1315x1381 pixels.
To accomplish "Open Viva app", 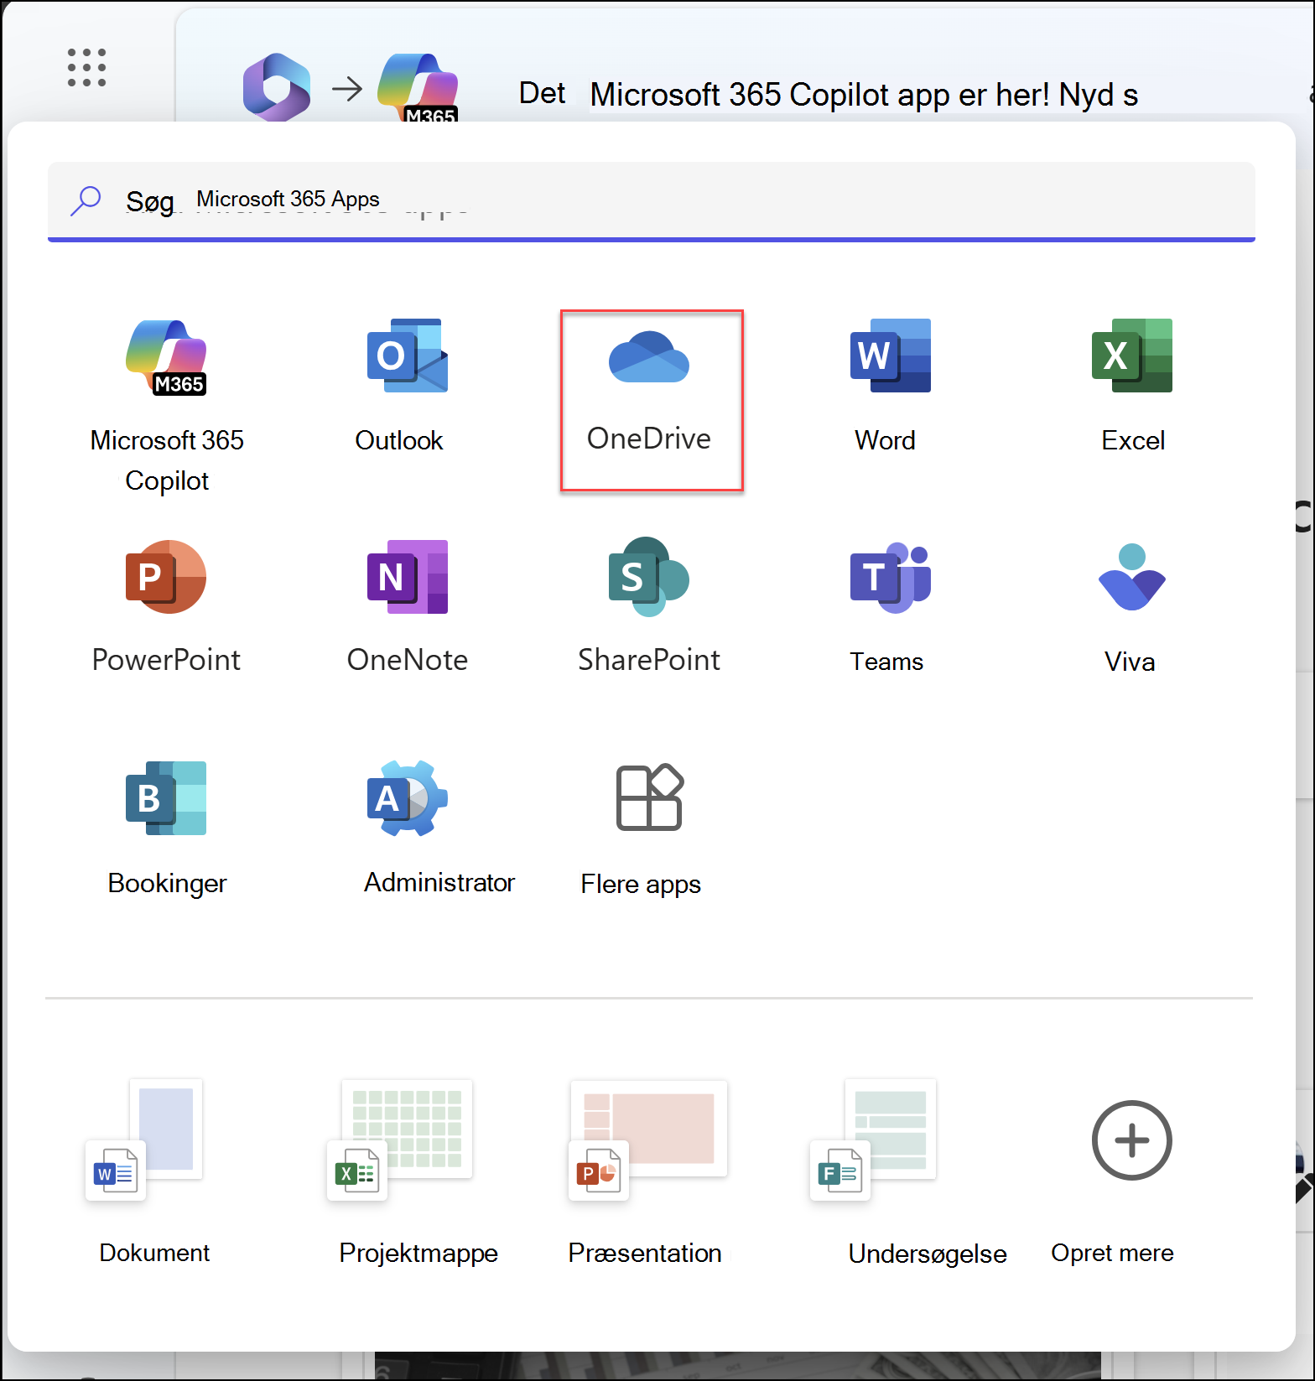I will point(1131,607).
